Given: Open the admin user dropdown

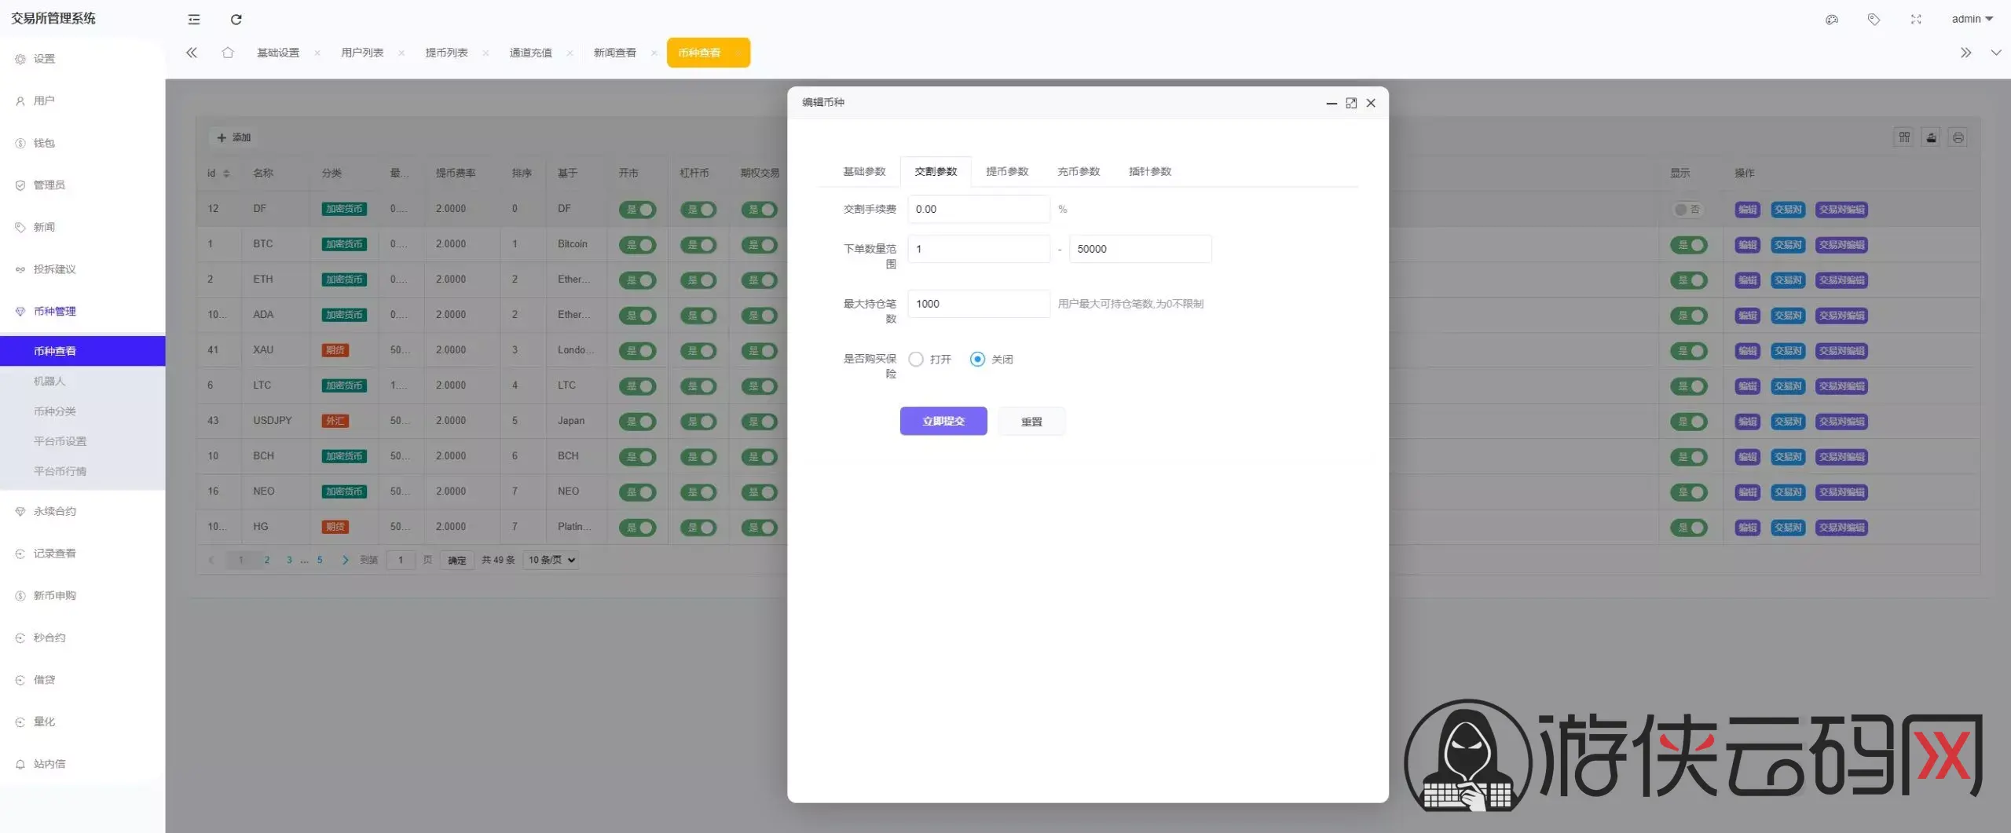Looking at the screenshot, I should coord(1971,20).
